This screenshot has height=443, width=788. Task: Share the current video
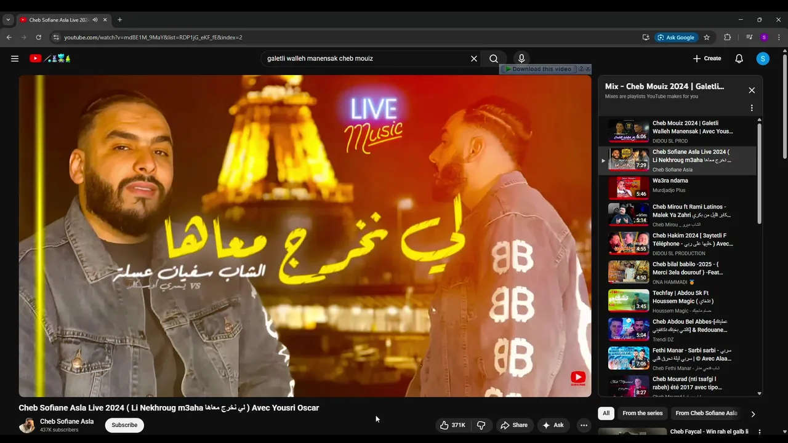coord(514,425)
